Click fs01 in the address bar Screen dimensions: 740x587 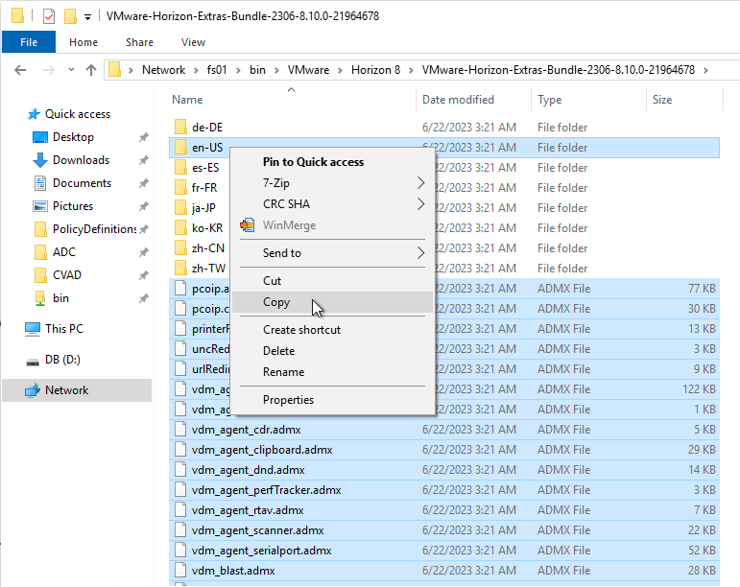(217, 70)
